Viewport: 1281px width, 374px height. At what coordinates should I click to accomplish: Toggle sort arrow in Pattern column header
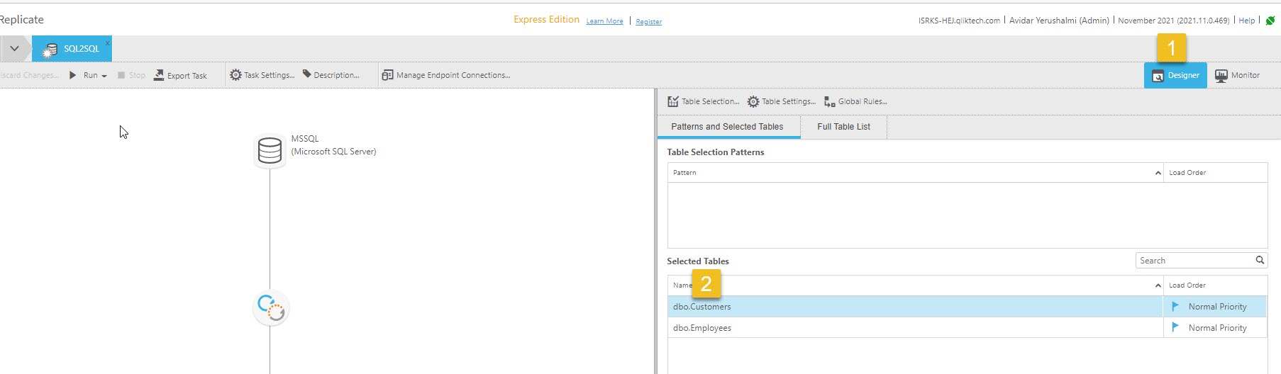(x=1158, y=173)
